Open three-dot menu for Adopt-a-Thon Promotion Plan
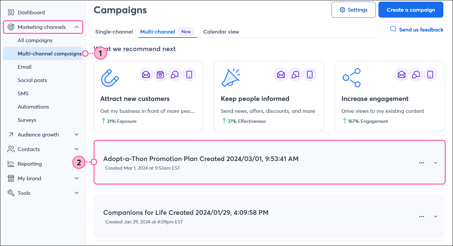Viewport: 453px width, 246px height. 422,163
